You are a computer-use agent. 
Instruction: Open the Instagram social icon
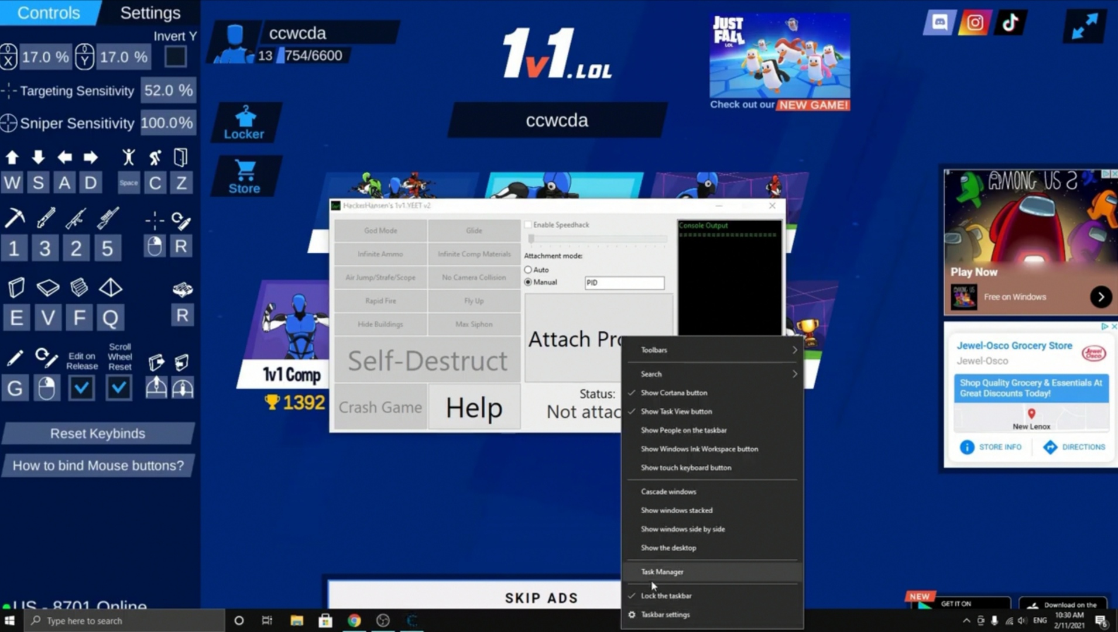975,23
